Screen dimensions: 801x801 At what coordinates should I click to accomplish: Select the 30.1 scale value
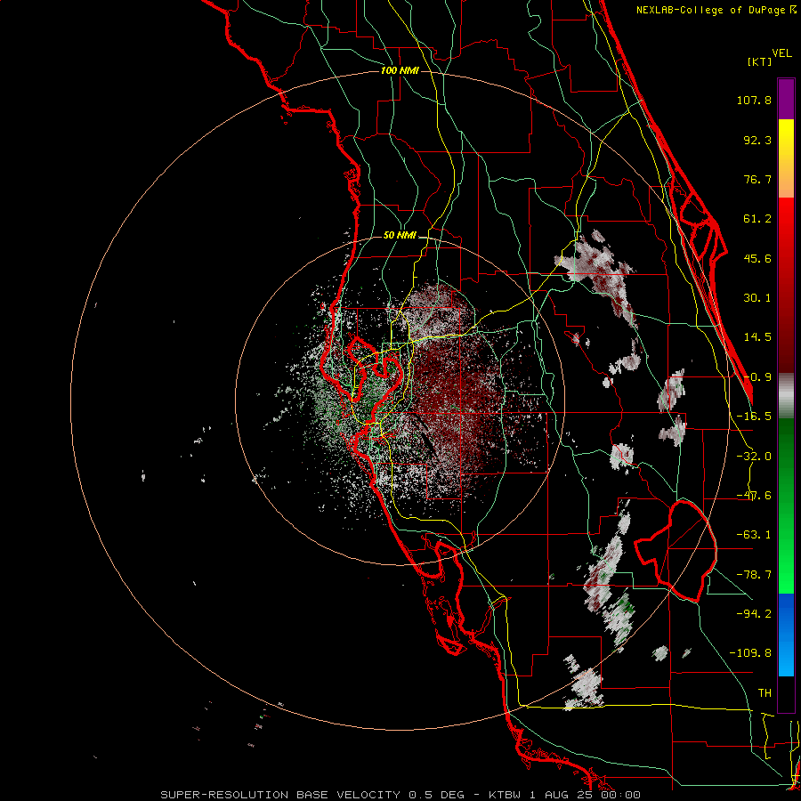(x=757, y=298)
